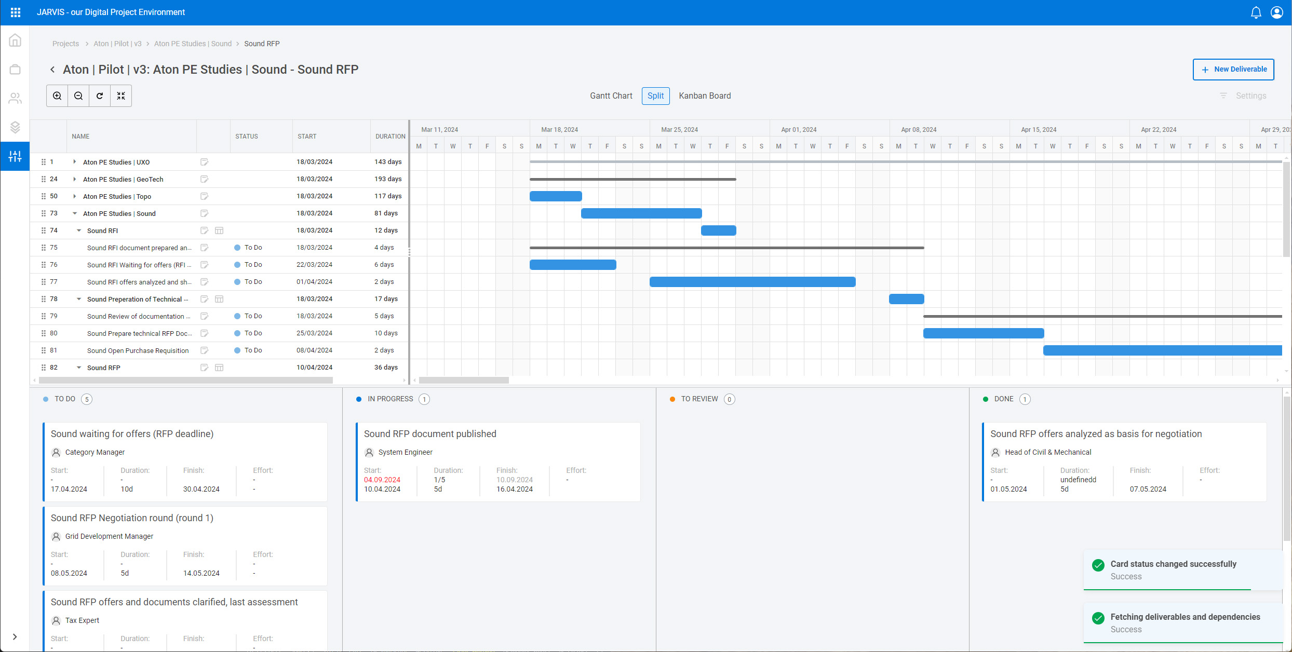Open the notifications bell
Image resolution: width=1292 pixels, height=652 pixels.
coord(1256,12)
